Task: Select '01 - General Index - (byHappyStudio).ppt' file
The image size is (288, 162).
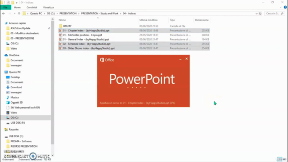Action: click(x=134, y=39)
